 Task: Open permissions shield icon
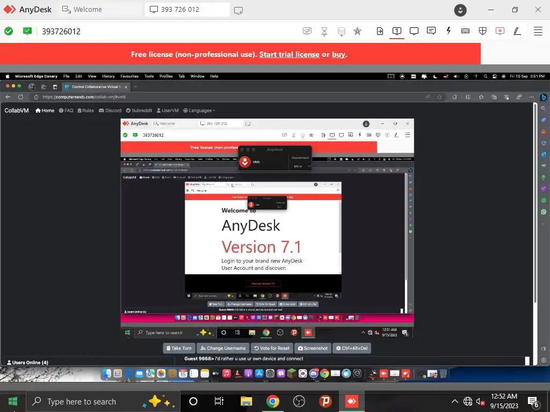coord(483,31)
